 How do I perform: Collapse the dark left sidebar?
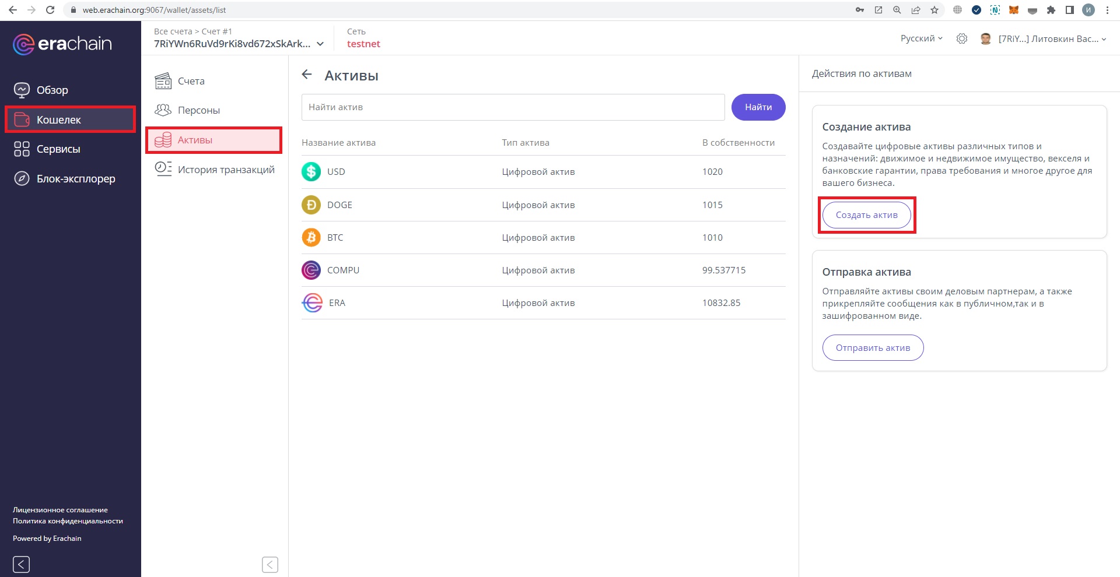tap(21, 564)
